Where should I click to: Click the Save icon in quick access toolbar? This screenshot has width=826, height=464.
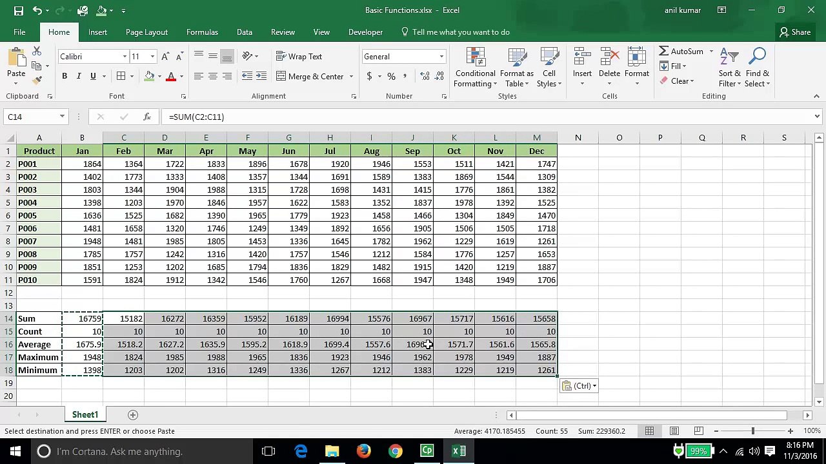(x=19, y=10)
